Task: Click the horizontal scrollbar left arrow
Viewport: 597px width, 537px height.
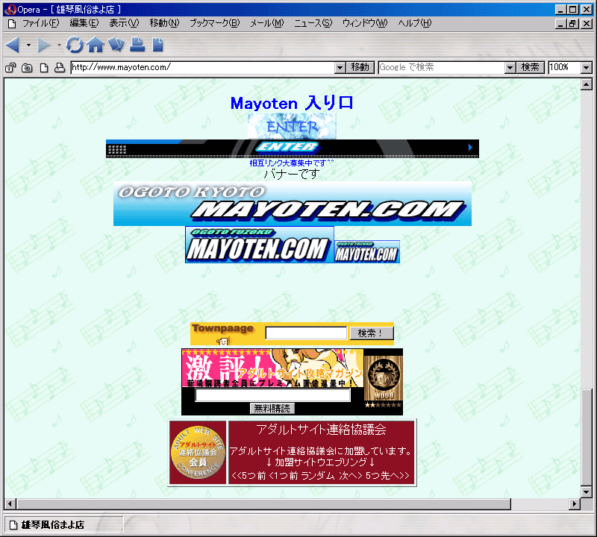Action: tap(10, 504)
